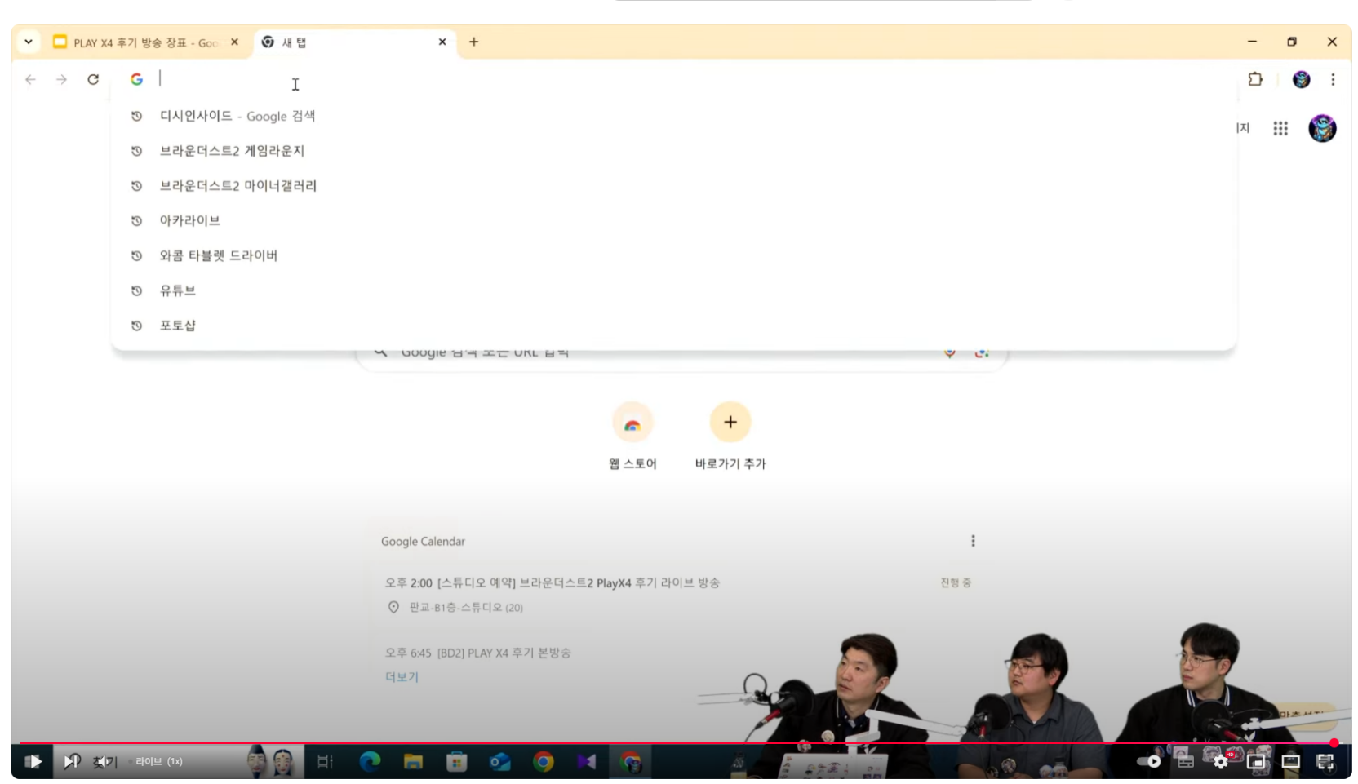Click the red progress bar scrubber
This screenshot has height=784, width=1358.
point(1334,743)
